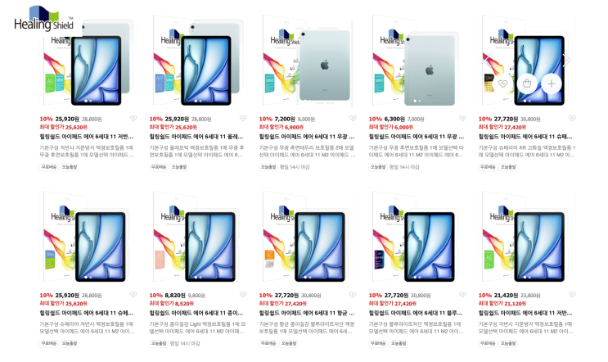Screen dimensions: 608x362
Task: Open 힐링쉴드 아이패드 에어 6세대 11 올레... title link
Action: [196, 137]
